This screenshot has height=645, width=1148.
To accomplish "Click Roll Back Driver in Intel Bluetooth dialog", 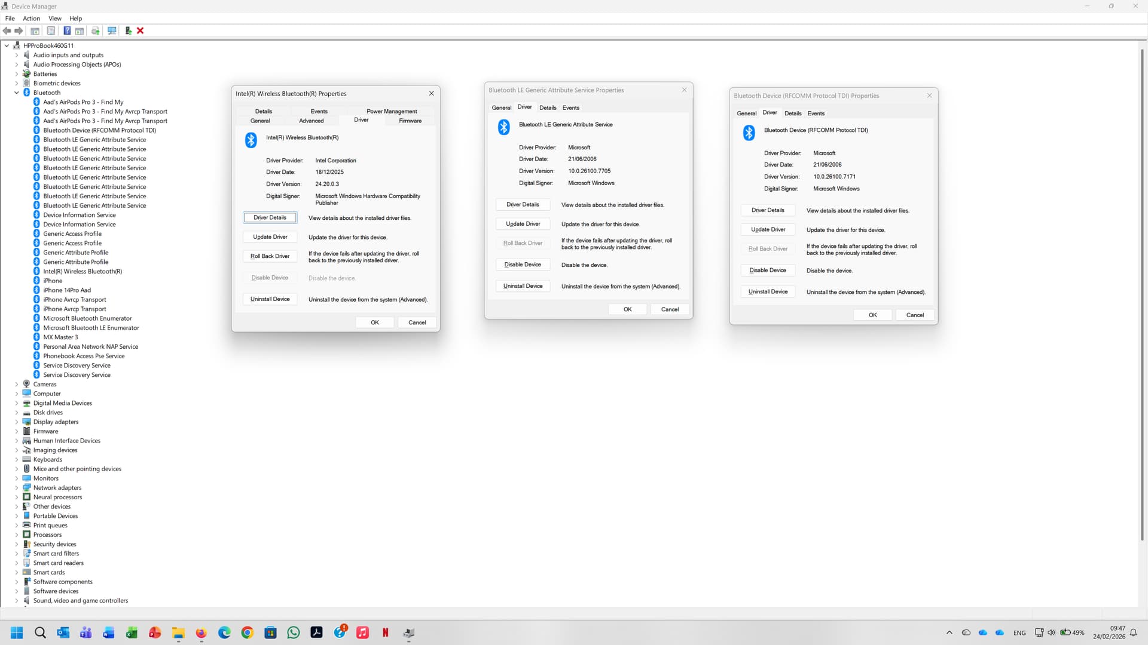I will pos(270,256).
